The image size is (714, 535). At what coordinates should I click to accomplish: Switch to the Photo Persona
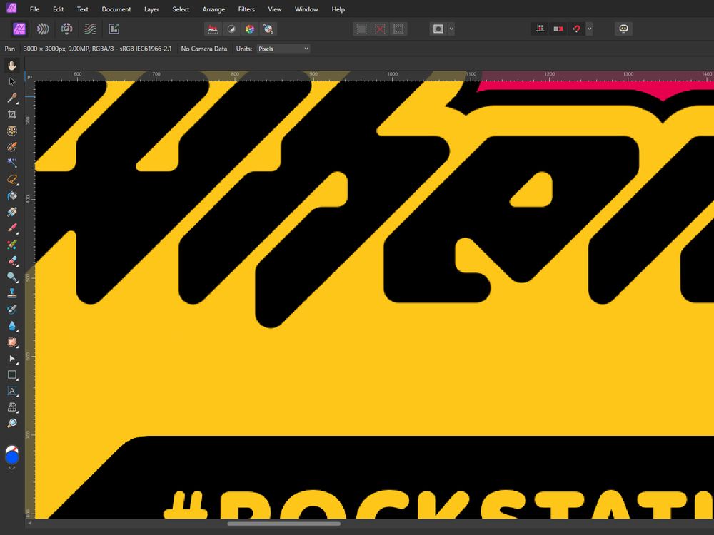[x=19, y=29]
